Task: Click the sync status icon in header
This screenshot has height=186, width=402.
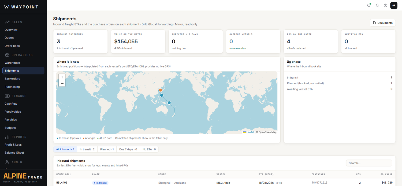Action: [369, 5]
